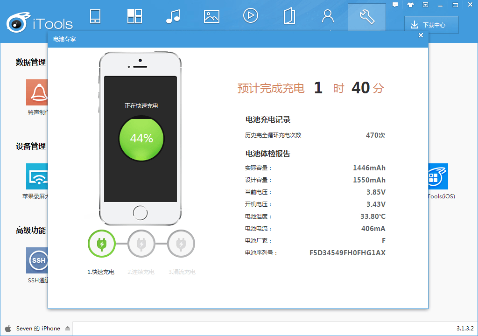The height and width of the screenshot is (336, 478).
Task: Open the title bar dropdown menu icon
Action: pyautogui.click(x=426, y=5)
